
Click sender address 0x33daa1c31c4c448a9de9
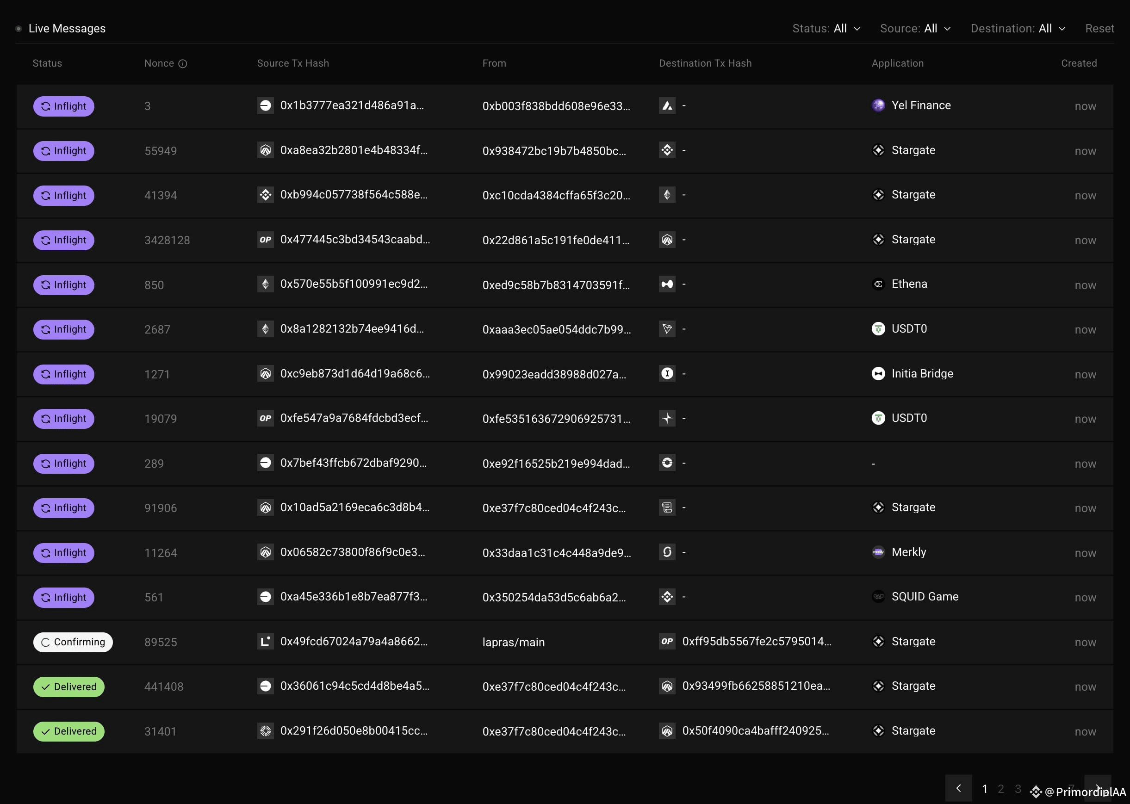[x=557, y=553]
